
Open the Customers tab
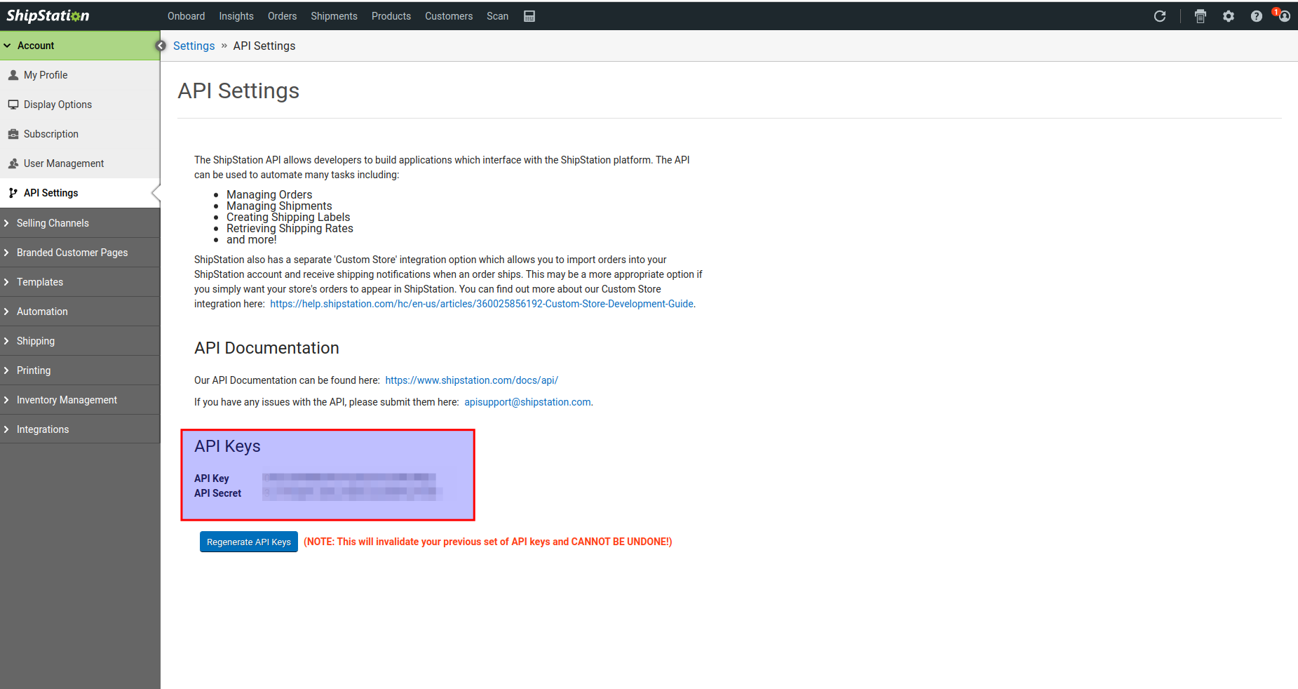449,16
